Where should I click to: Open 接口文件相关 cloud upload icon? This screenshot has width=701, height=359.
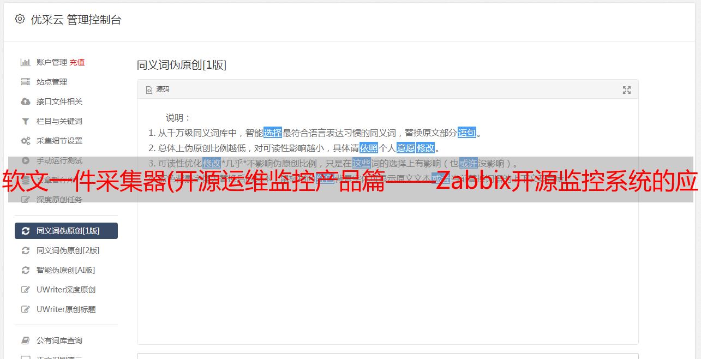click(x=25, y=101)
